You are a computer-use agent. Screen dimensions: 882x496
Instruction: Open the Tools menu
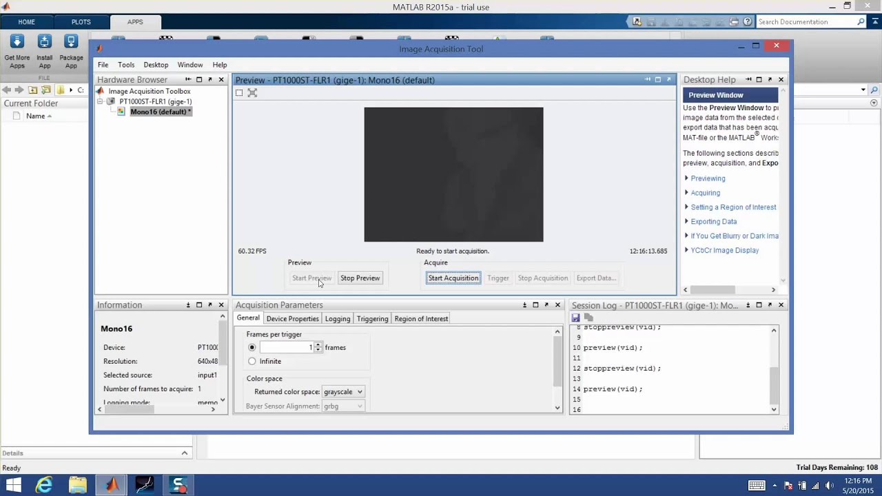coord(126,65)
